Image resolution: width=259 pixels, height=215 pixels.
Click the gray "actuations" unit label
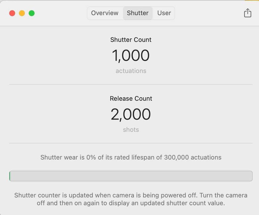point(131,71)
